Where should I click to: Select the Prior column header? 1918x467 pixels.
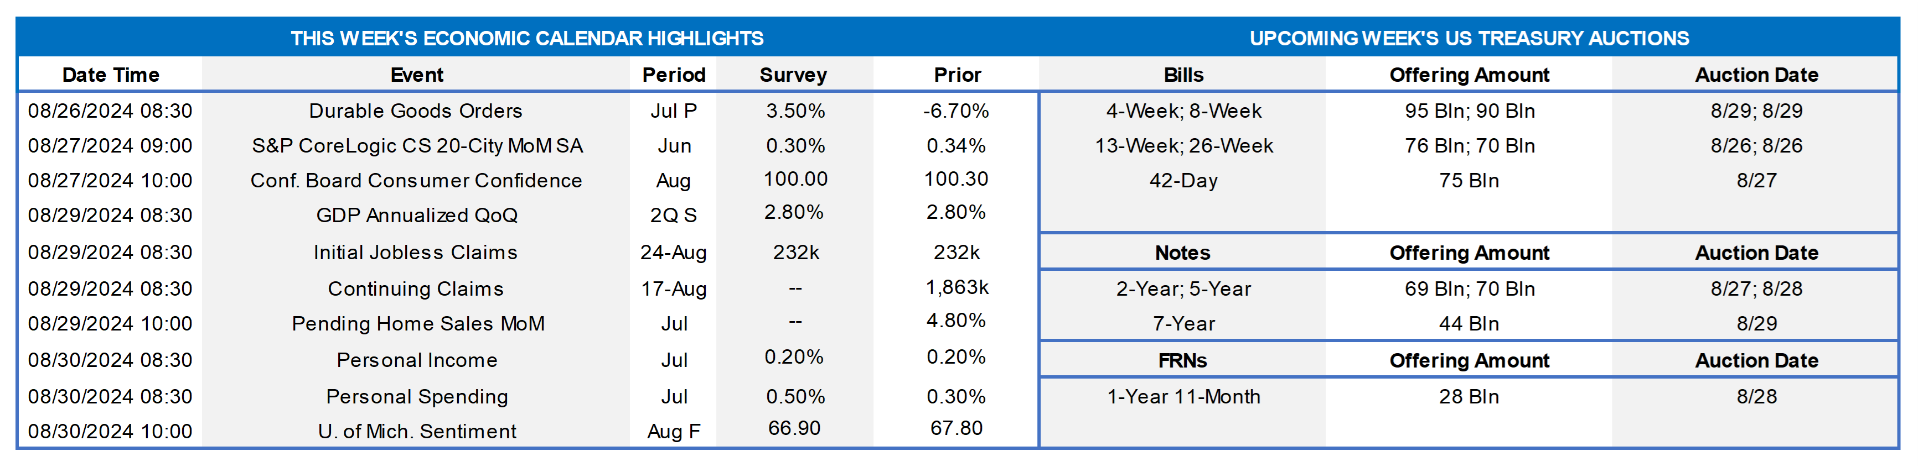(x=957, y=75)
